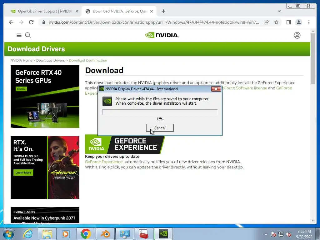Image resolution: width=320 pixels, height=240 pixels.
Task: Open Action Center flag icon
Action: pyautogui.click(x=273, y=234)
